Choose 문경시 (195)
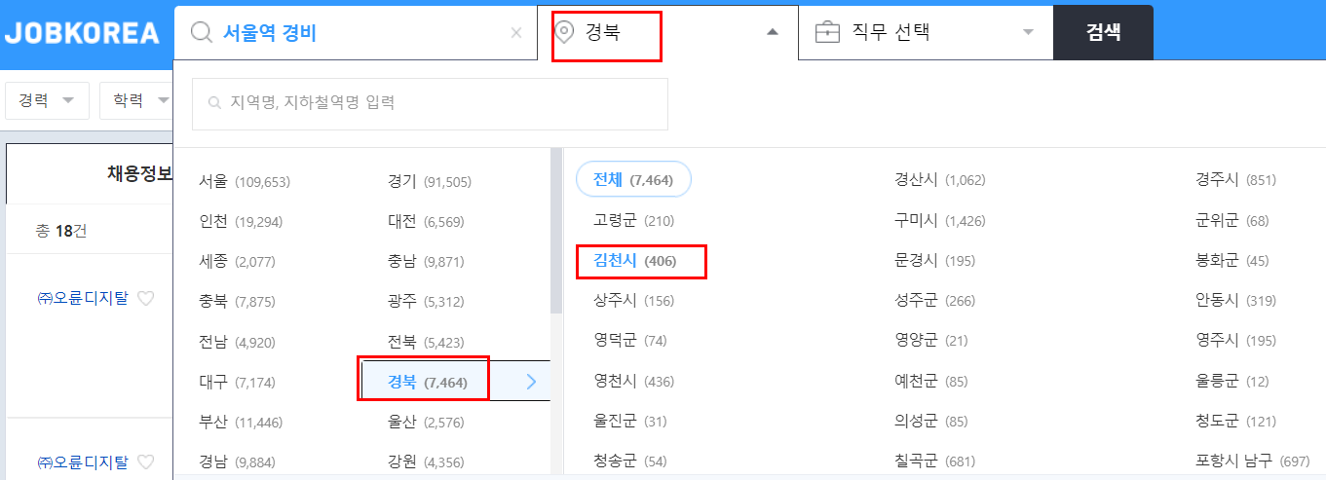Screen dimensions: 1326x480 click(934, 261)
